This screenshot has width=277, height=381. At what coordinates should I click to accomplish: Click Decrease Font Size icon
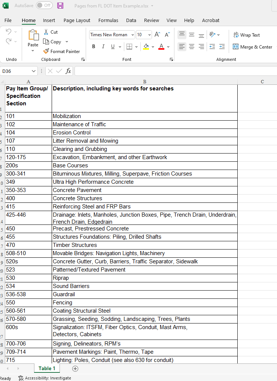167,34
